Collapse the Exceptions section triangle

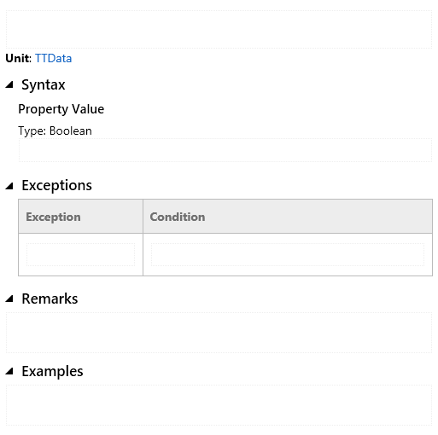[x=9, y=186]
